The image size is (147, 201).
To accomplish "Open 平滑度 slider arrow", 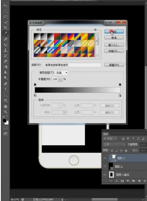I will click(60, 79).
